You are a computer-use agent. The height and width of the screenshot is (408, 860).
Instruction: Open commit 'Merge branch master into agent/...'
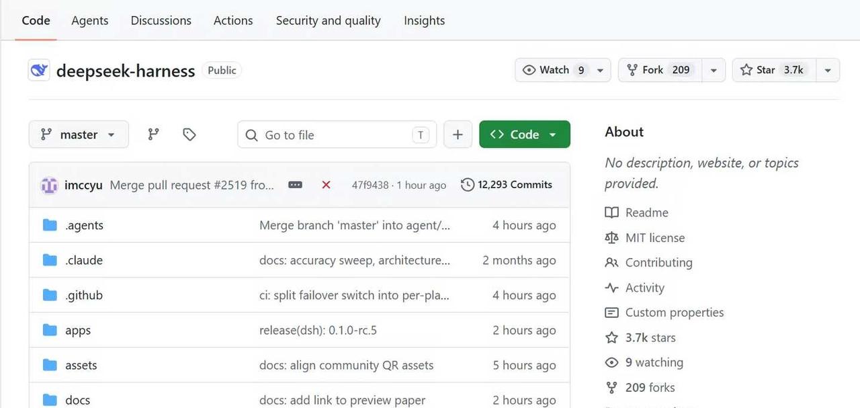[x=355, y=225]
